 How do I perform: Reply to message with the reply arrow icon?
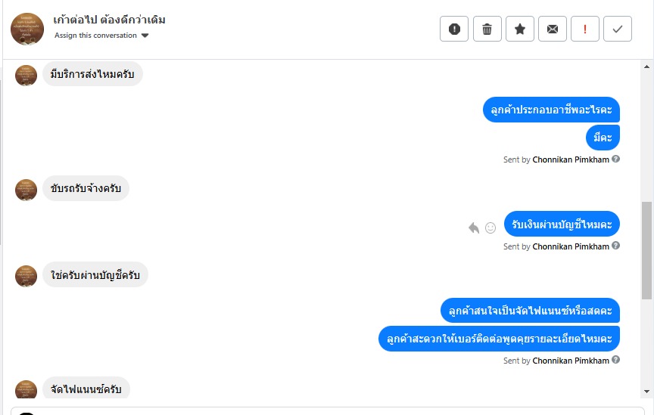click(474, 228)
